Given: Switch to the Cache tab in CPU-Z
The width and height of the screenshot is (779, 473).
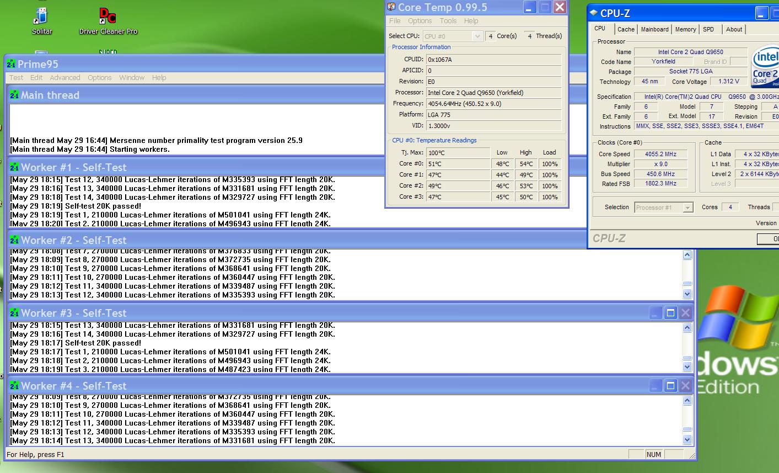Looking at the screenshot, I should [626, 29].
